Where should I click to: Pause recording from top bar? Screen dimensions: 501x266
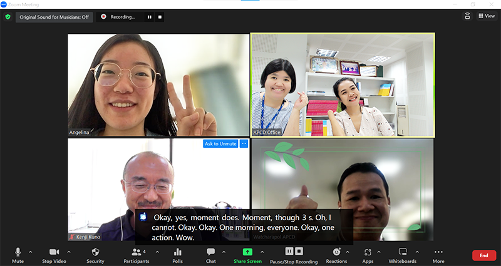(149, 17)
